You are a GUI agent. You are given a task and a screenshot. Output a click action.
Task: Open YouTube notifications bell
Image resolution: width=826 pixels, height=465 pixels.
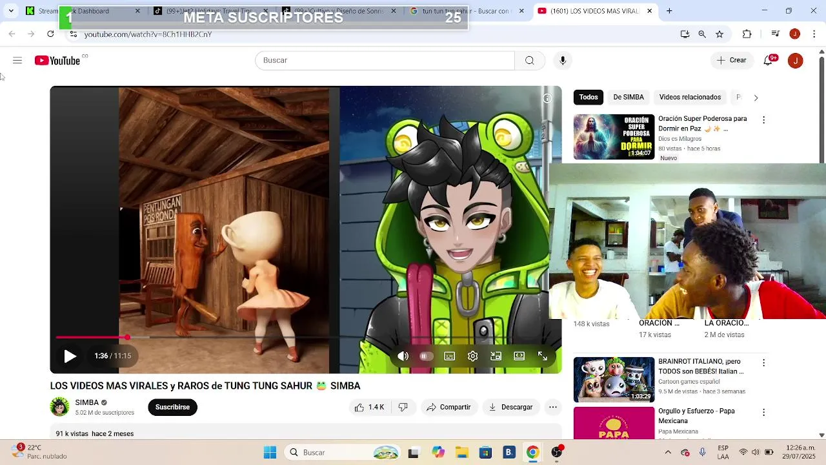click(x=768, y=60)
